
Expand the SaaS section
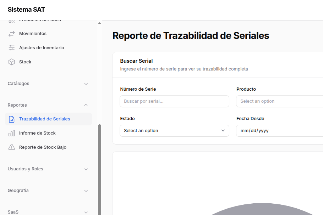click(86, 212)
